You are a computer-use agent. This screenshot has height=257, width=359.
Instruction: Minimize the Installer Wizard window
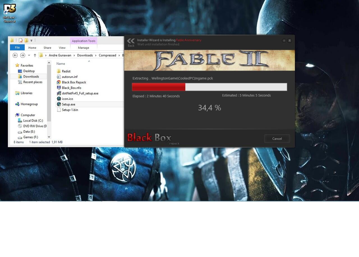[x=284, y=41]
